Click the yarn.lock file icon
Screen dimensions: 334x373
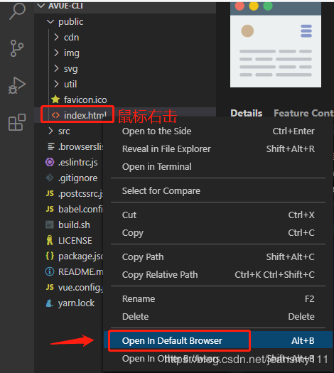point(50,303)
